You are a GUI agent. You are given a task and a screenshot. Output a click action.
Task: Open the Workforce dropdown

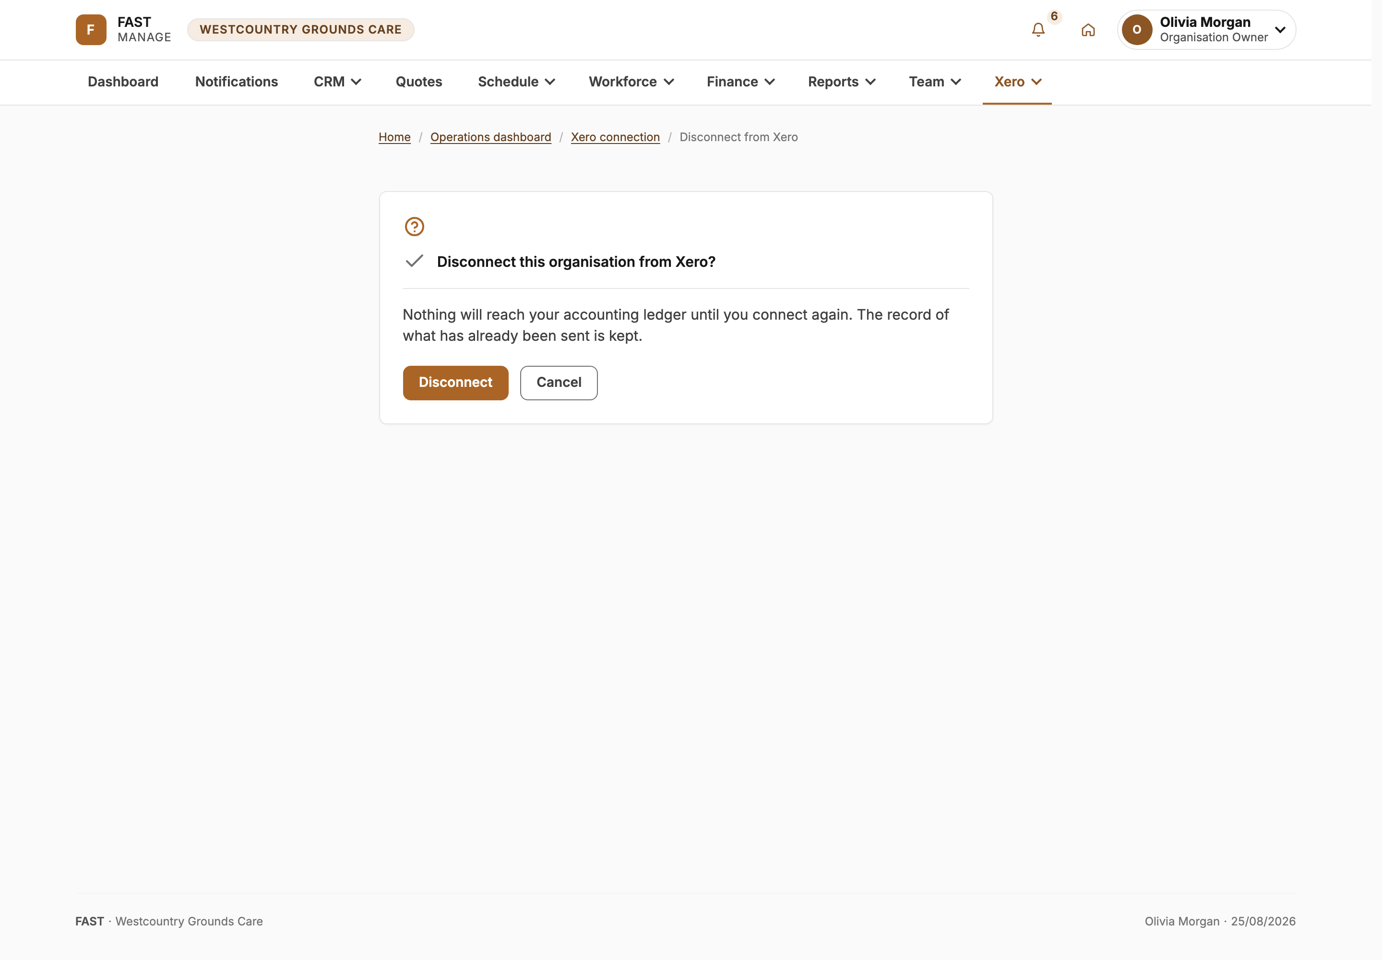click(x=631, y=82)
